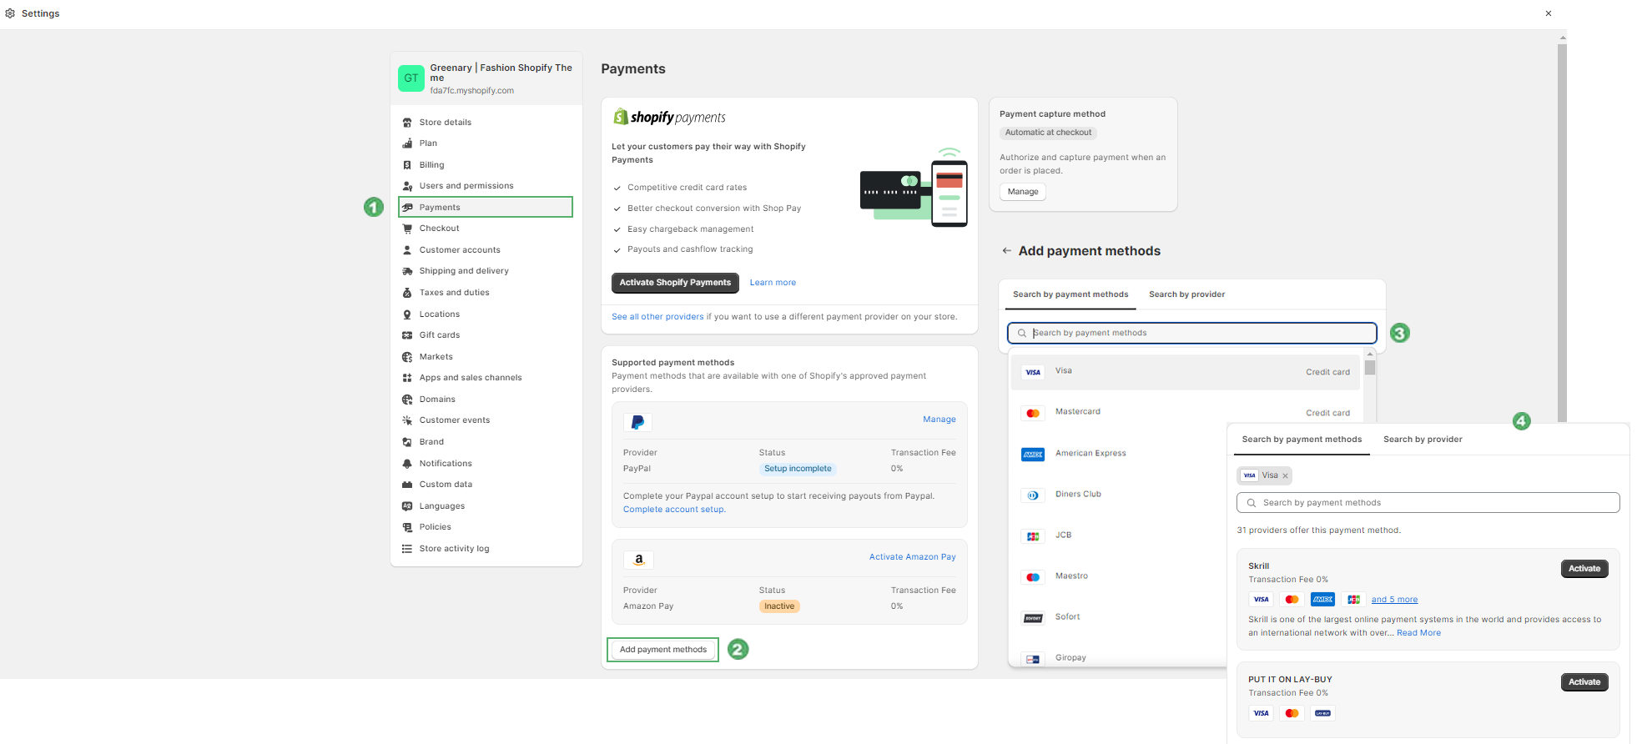The image size is (1647, 744).
Task: Click Activate Shopify Payments button
Action: click(675, 283)
